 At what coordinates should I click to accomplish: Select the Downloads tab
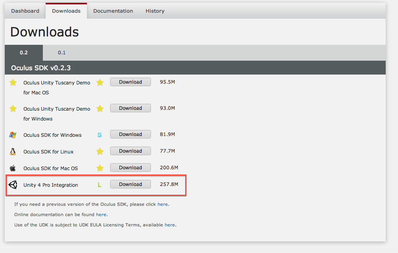[66, 11]
